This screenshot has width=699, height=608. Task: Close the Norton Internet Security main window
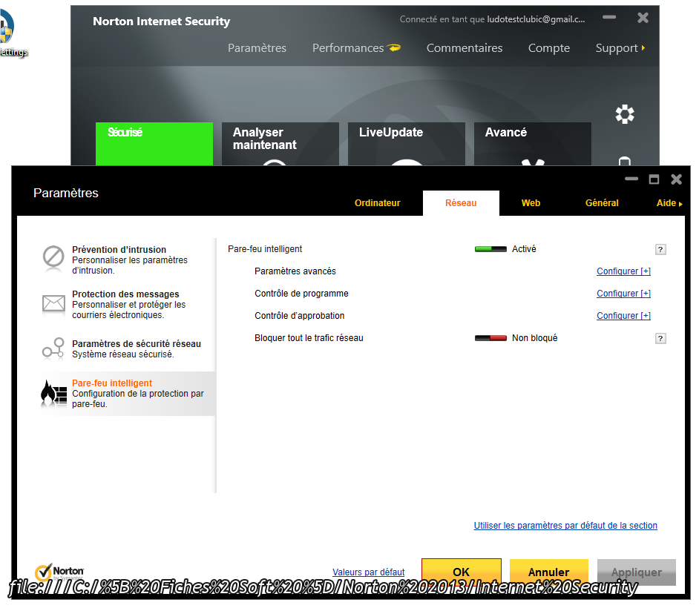pos(643,18)
